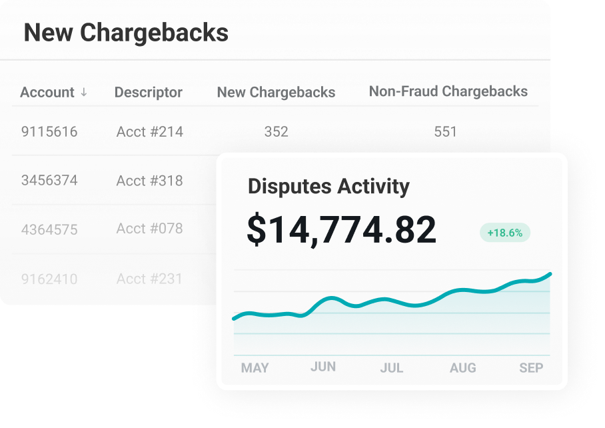Screen dimensions: 605x428
Task: Choose descriptor Acct #231
Action: [149, 279]
